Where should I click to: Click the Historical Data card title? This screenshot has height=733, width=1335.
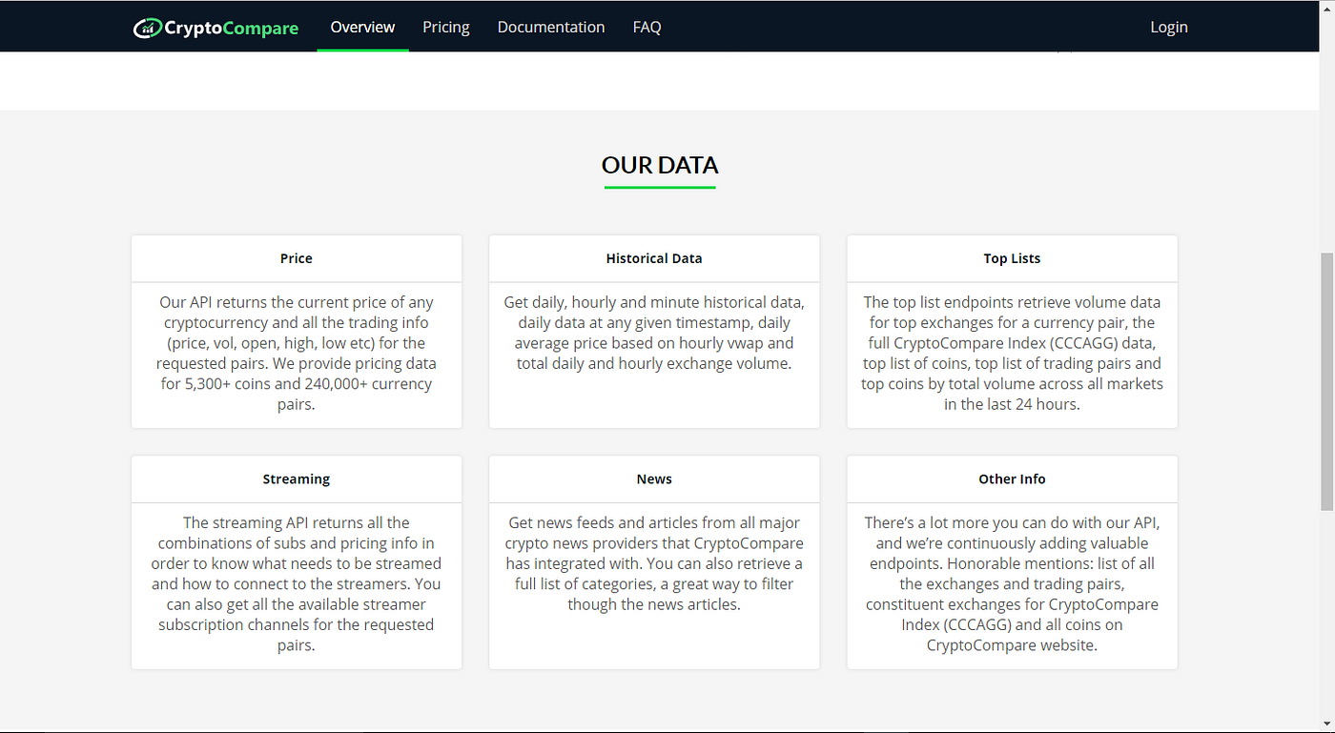[x=653, y=257]
